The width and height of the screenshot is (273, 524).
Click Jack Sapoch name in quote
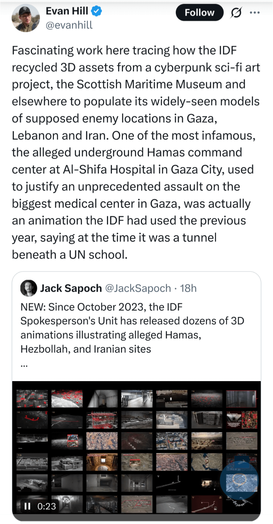click(x=71, y=288)
